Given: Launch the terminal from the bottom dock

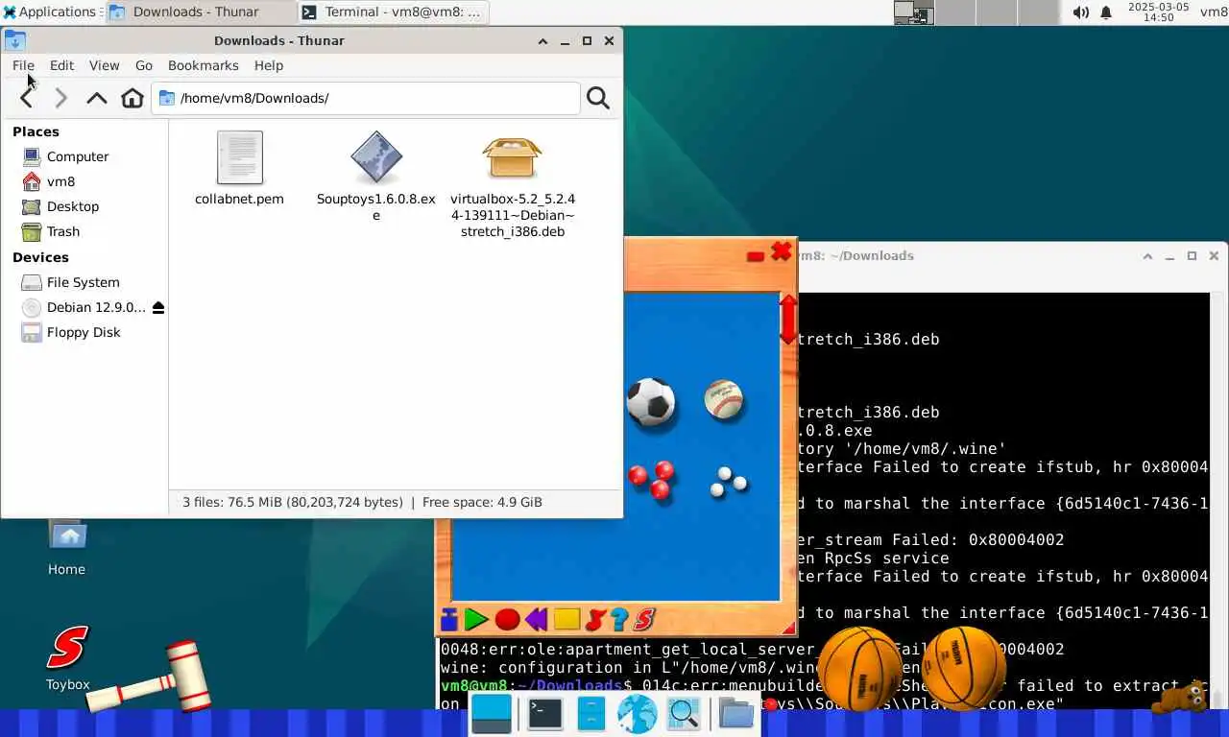Looking at the screenshot, I should [x=544, y=714].
